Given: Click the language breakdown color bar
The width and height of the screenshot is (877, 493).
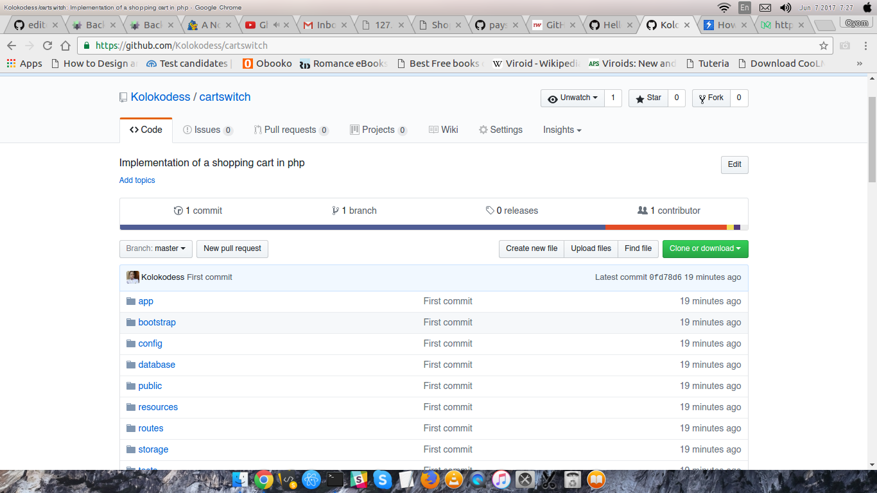Looking at the screenshot, I should tap(434, 227).
